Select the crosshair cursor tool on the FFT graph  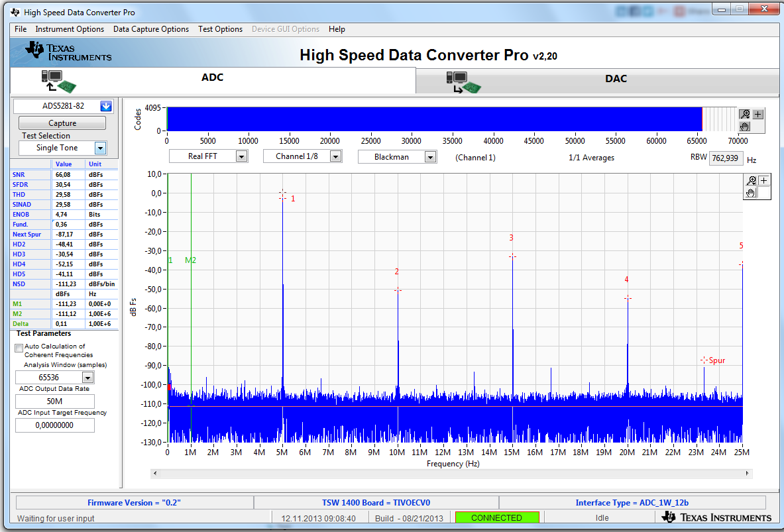pos(763,180)
